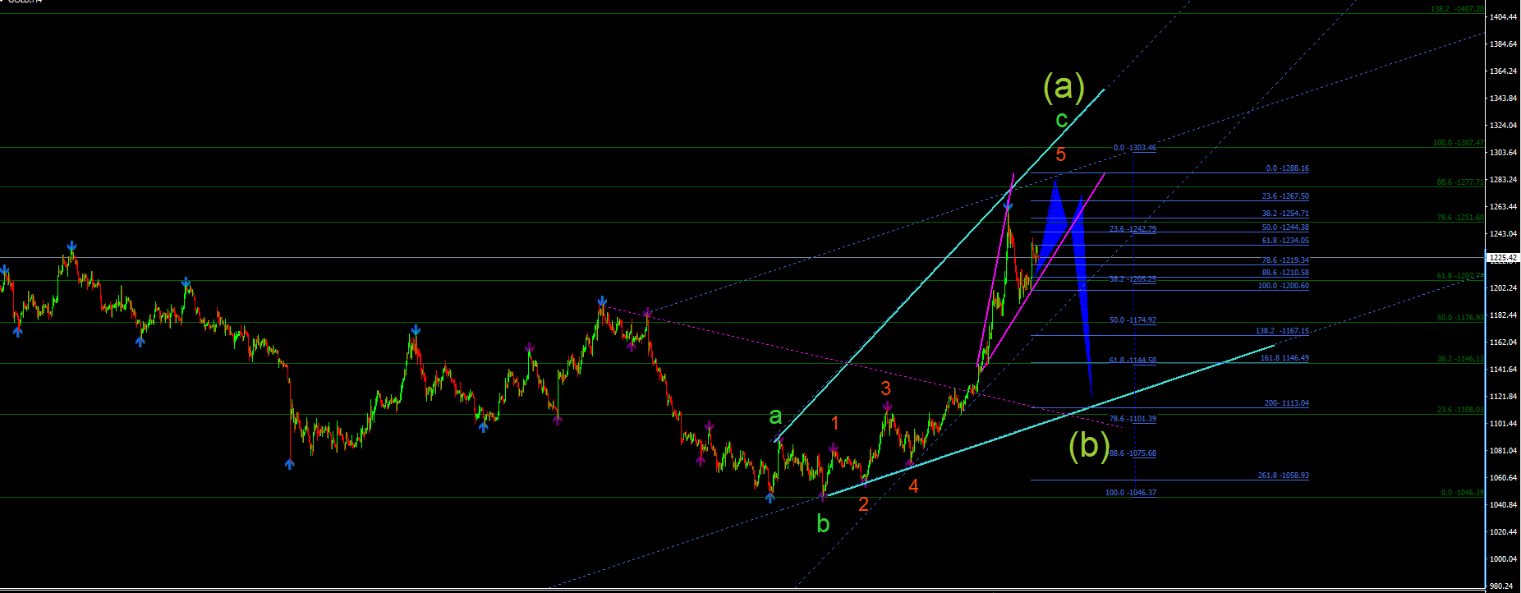Select the Fibonacci label "88.6 -1075.68"
Image resolution: width=1521 pixels, height=593 pixels.
pyautogui.click(x=1133, y=453)
